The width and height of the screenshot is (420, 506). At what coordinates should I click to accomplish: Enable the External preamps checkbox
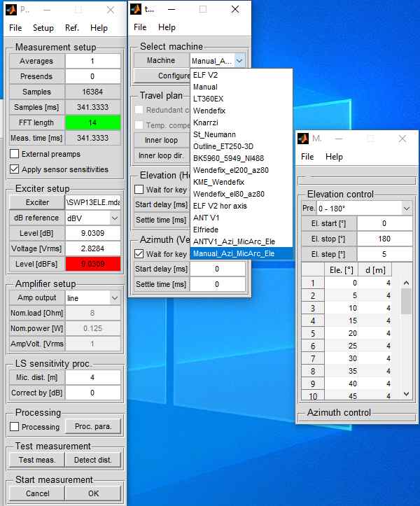pyautogui.click(x=15, y=154)
